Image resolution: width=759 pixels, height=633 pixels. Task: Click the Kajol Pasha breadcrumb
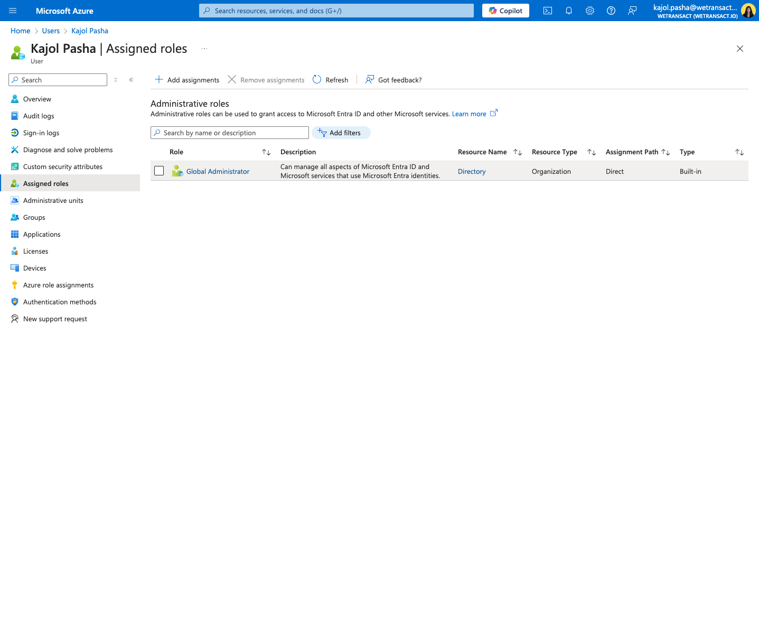[90, 31]
